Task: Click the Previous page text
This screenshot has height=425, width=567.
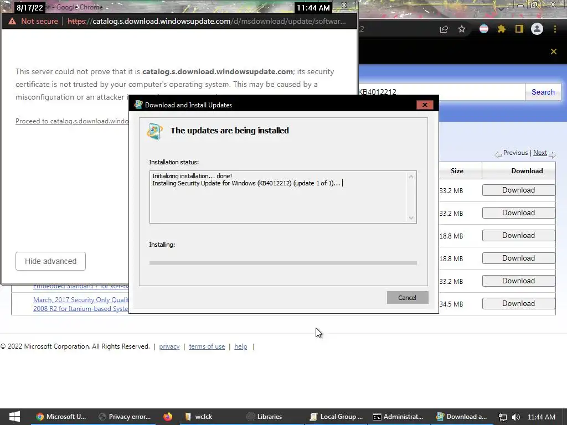Action: click(x=516, y=153)
